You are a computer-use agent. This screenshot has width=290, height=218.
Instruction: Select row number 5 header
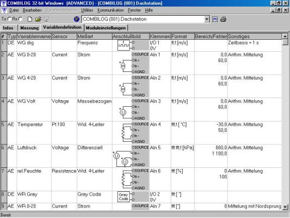point(4,133)
